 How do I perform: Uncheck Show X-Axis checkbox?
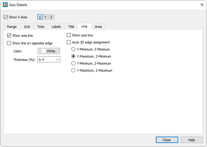(6, 17)
